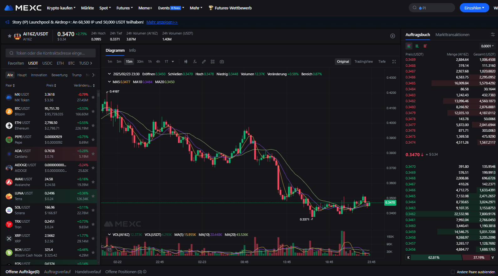This screenshot has height=276, width=498.
Task: Click the ask price 0.3485 row
Action: (450, 83)
